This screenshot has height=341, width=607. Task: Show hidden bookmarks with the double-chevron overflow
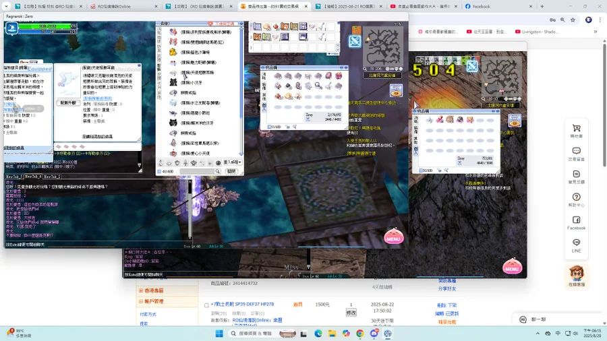pyautogui.click(x=596, y=32)
